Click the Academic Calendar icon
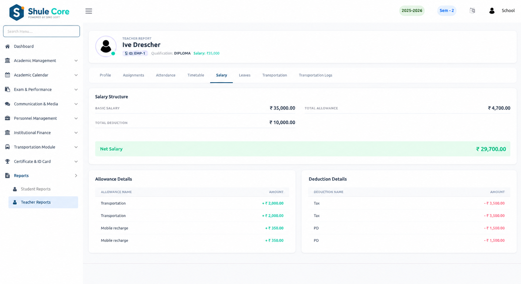The image size is (521, 284). pos(7,75)
